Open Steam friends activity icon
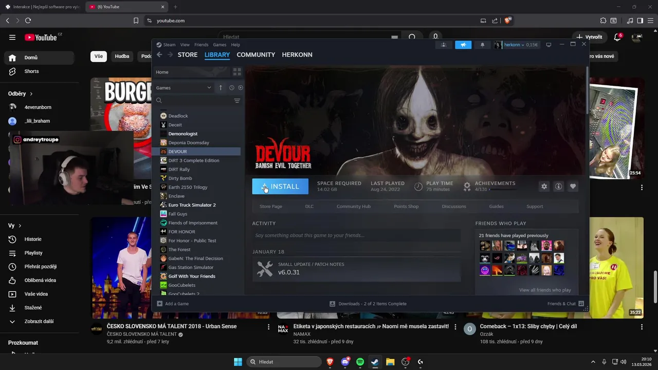 tap(444, 45)
